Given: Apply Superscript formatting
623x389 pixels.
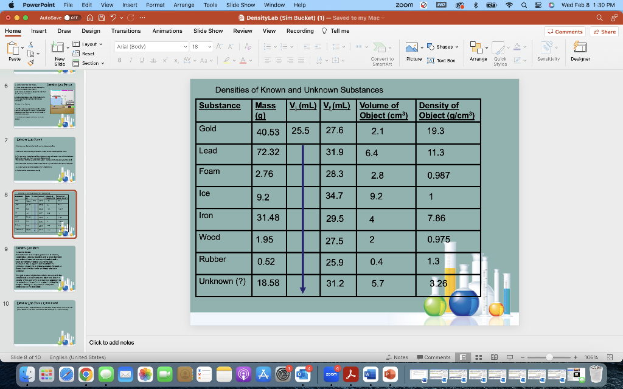Looking at the screenshot, I should (165, 60).
